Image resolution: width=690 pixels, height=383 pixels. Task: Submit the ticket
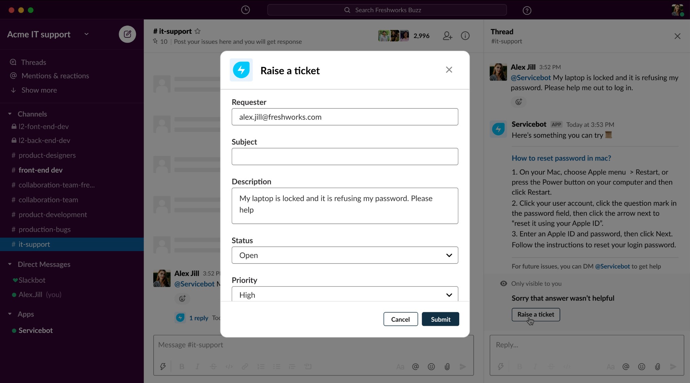click(x=440, y=319)
